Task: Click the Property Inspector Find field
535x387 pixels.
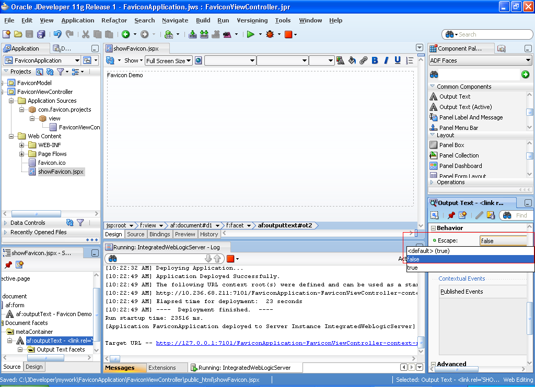Action: [x=521, y=215]
